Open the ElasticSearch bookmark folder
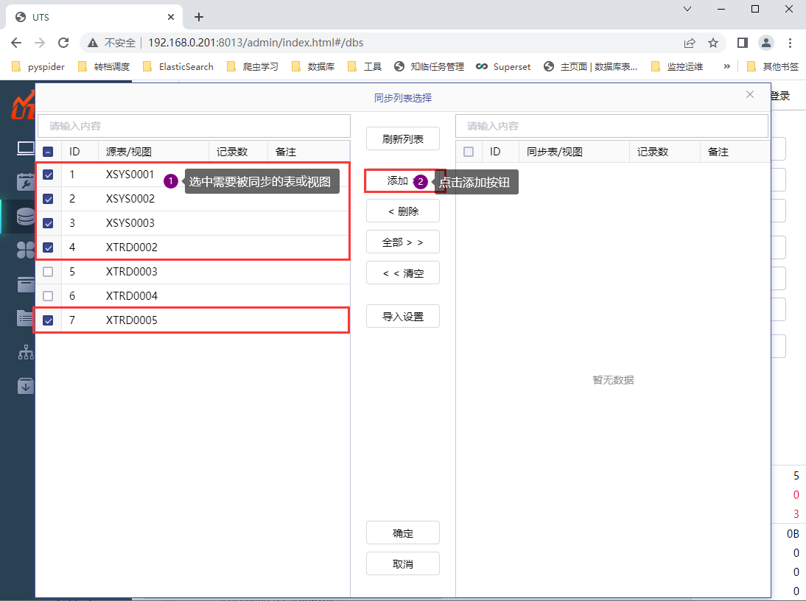The width and height of the screenshot is (806, 601). click(178, 66)
